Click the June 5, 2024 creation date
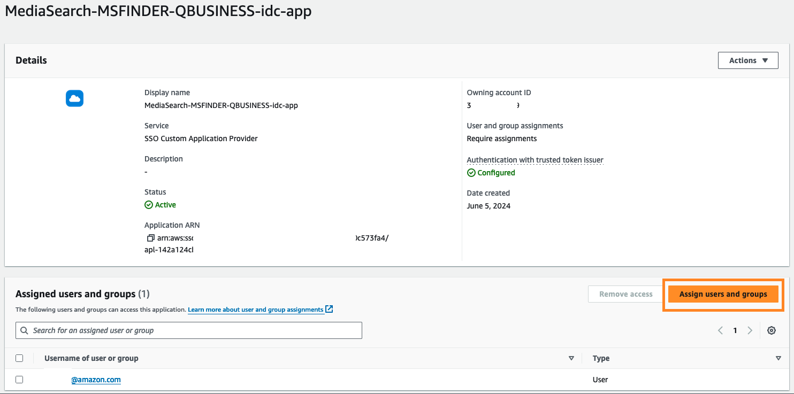 (x=488, y=206)
